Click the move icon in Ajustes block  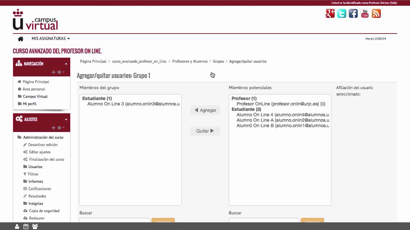tap(53, 128)
